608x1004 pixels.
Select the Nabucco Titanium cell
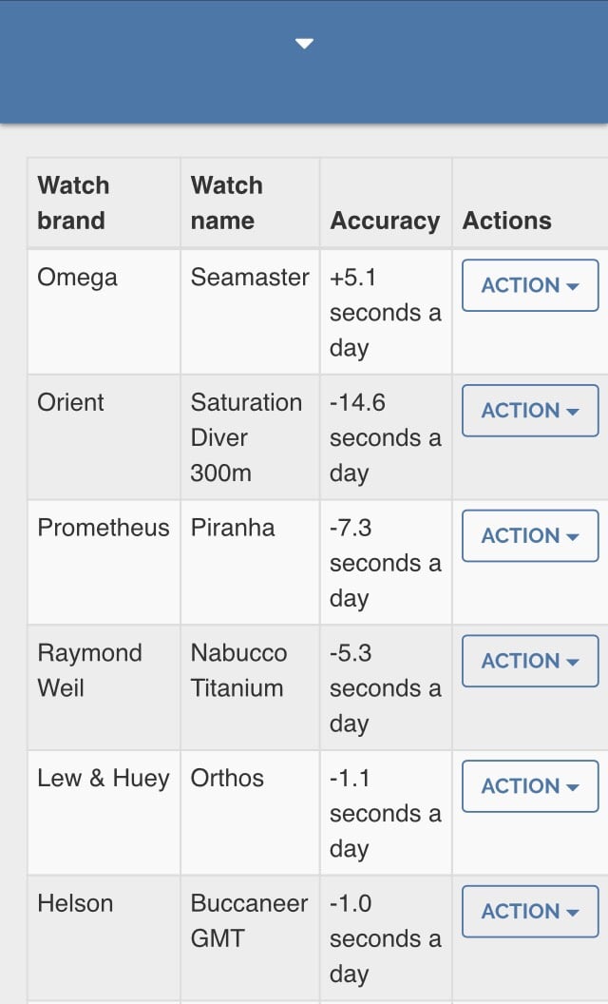coord(238,670)
